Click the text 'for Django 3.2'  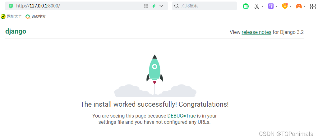tap(288, 32)
